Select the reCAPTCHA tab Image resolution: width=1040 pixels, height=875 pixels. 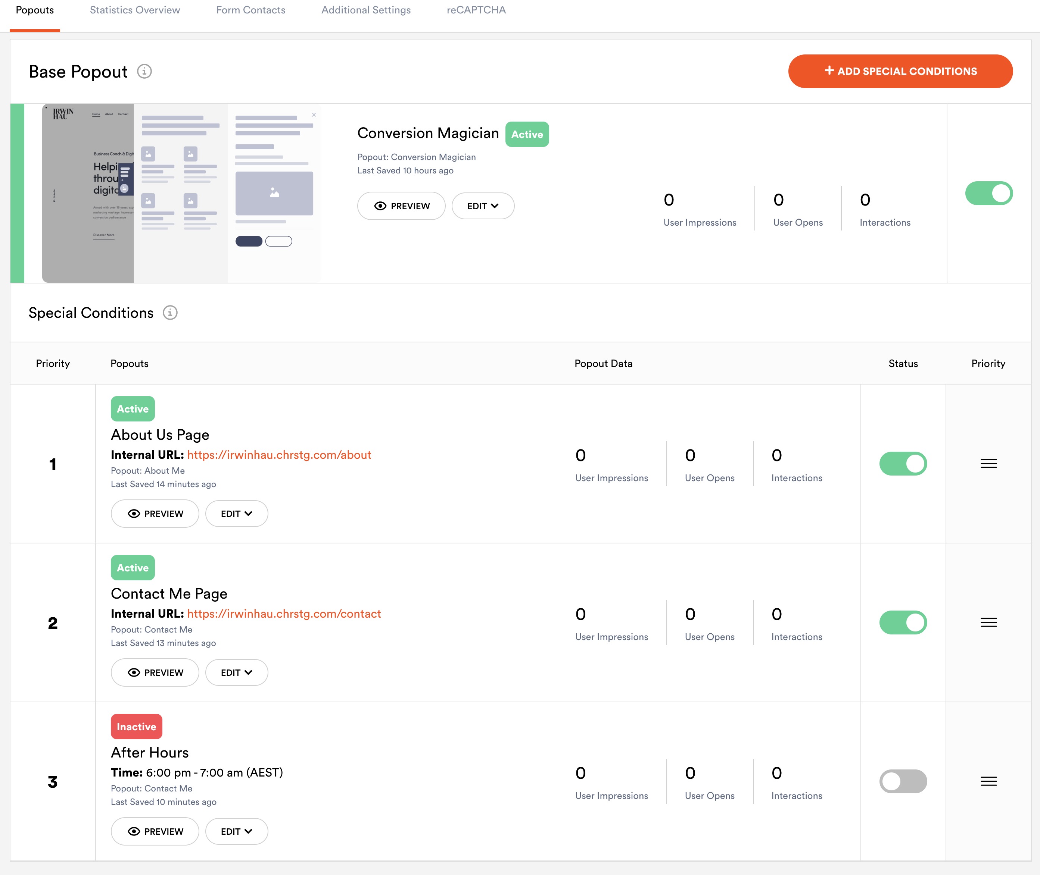476,10
